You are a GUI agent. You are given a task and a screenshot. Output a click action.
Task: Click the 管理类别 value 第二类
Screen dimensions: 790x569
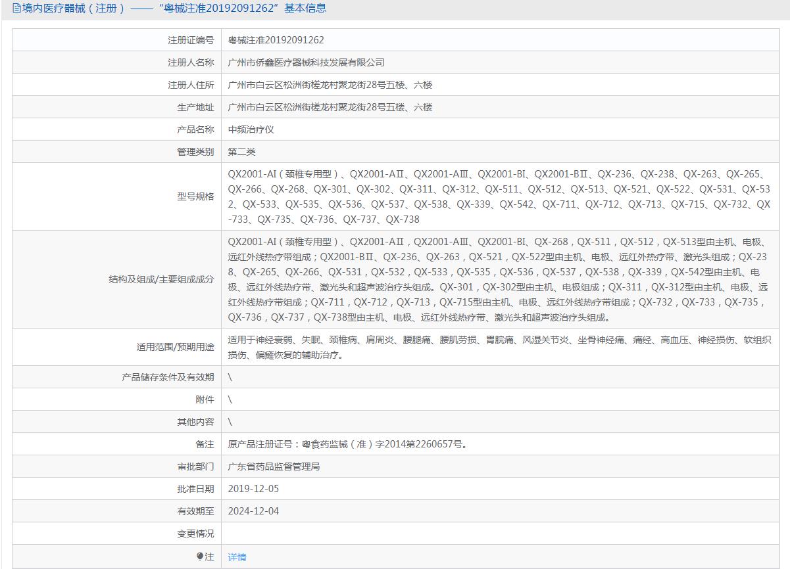(241, 152)
